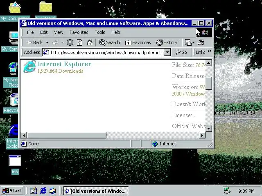Screen dimensions: 262x196
Task: Print the page with printer icon
Action: pyautogui.click(x=201, y=42)
